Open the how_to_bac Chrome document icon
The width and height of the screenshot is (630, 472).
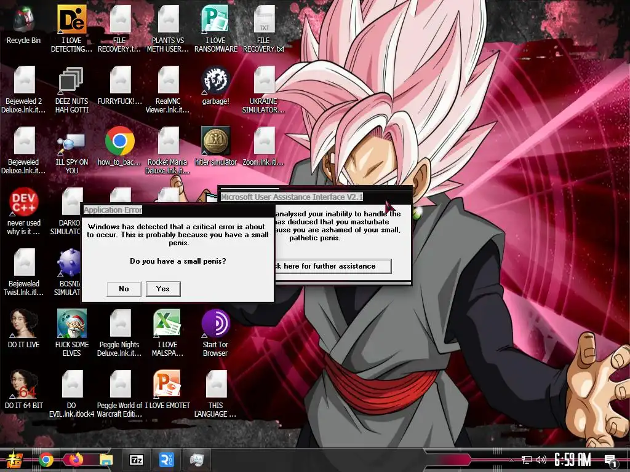coord(120,147)
